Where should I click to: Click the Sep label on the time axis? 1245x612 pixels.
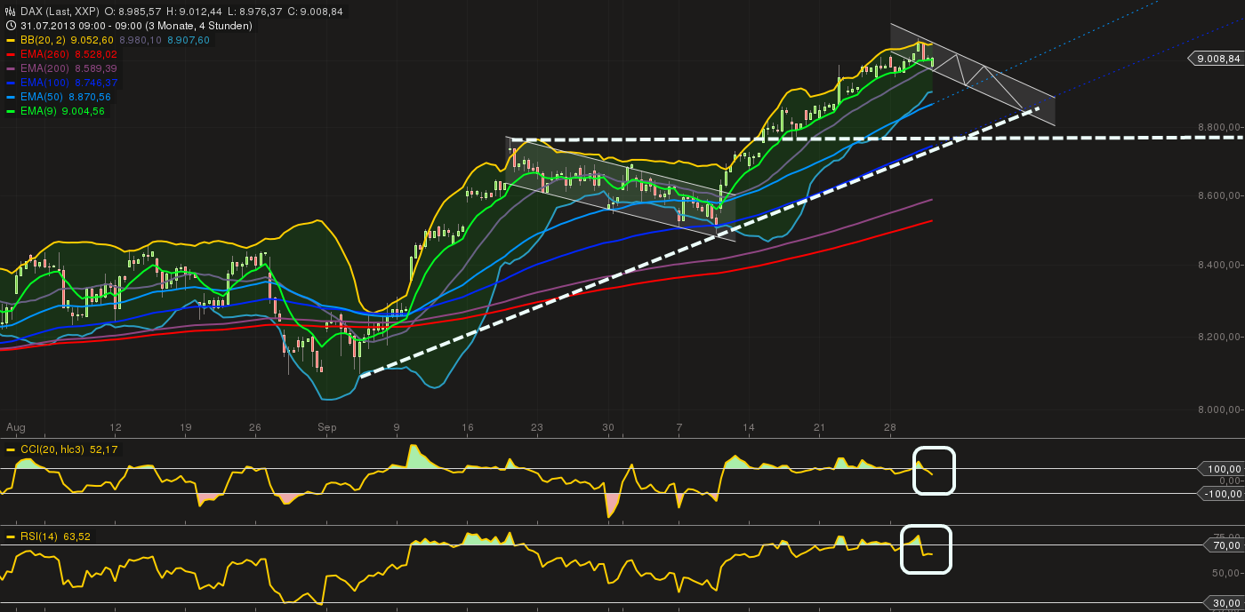(x=327, y=427)
